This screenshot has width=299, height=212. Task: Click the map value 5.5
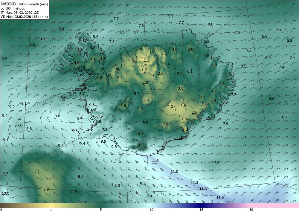(32, 45)
